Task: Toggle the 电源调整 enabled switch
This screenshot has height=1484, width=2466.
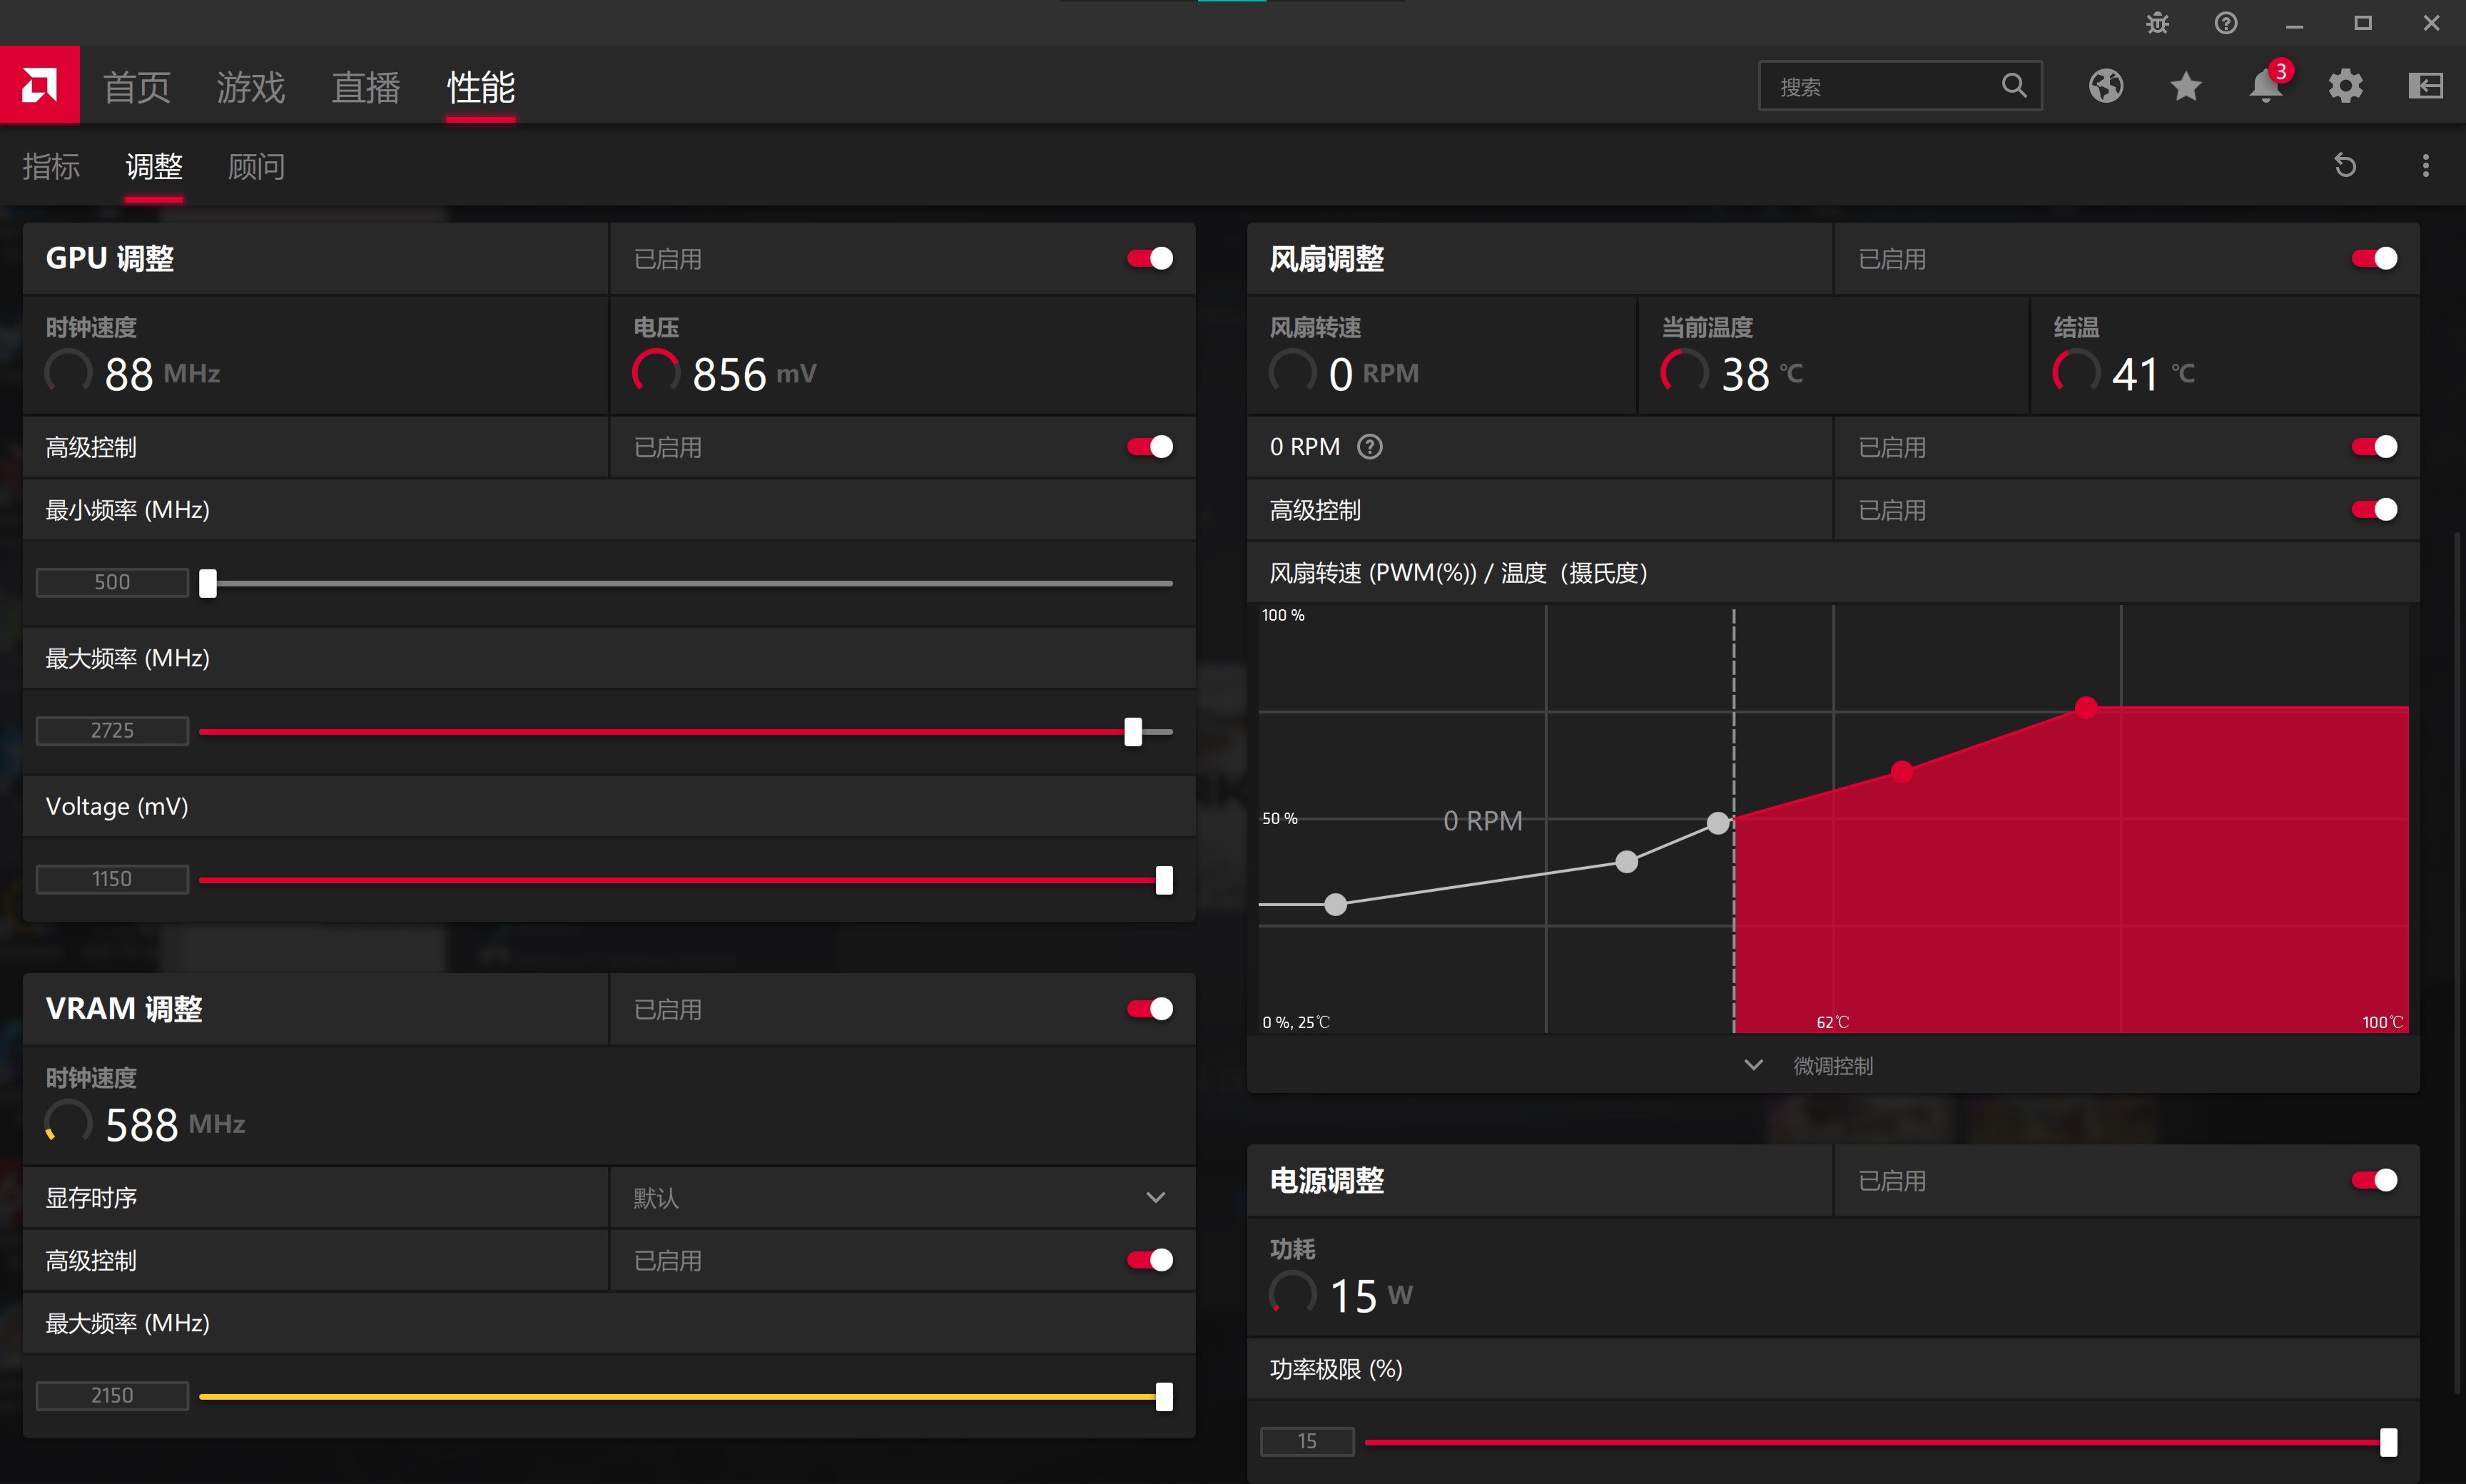Action: 2374,1181
